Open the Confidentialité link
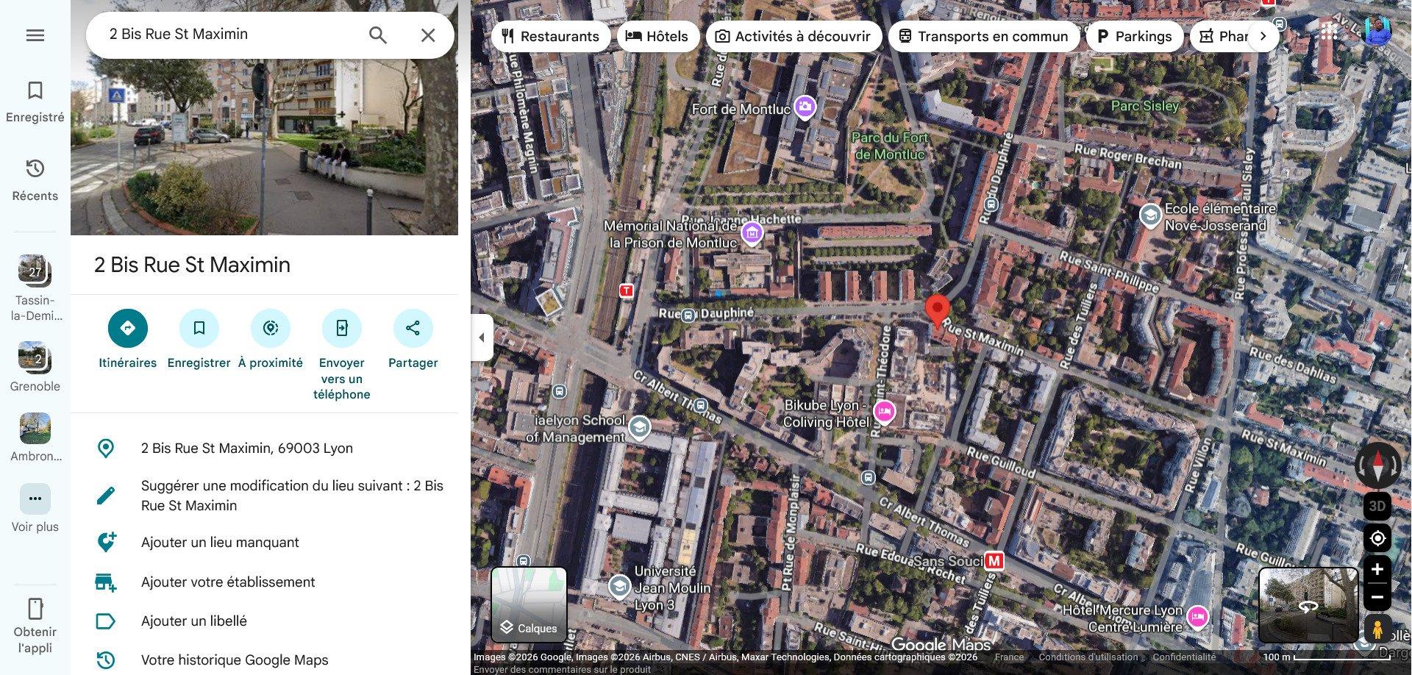Viewport: 1412px width, 675px height. [x=1184, y=657]
